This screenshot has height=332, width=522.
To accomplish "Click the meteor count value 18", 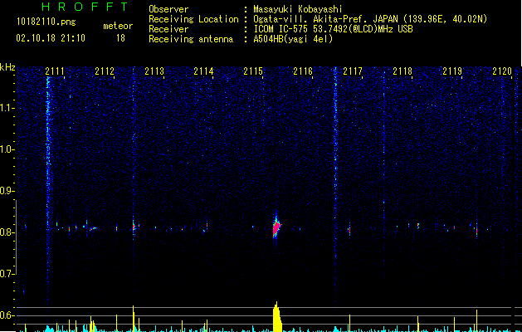I will (x=120, y=38).
